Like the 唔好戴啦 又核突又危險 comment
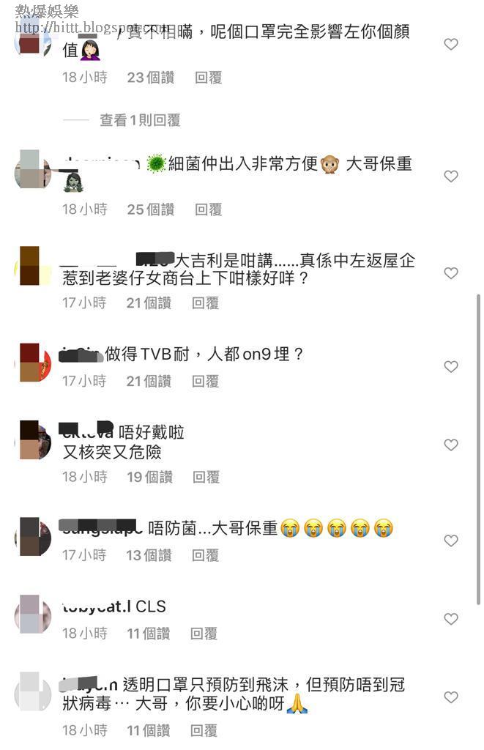Image resolution: width=484 pixels, height=750 pixels. click(451, 445)
